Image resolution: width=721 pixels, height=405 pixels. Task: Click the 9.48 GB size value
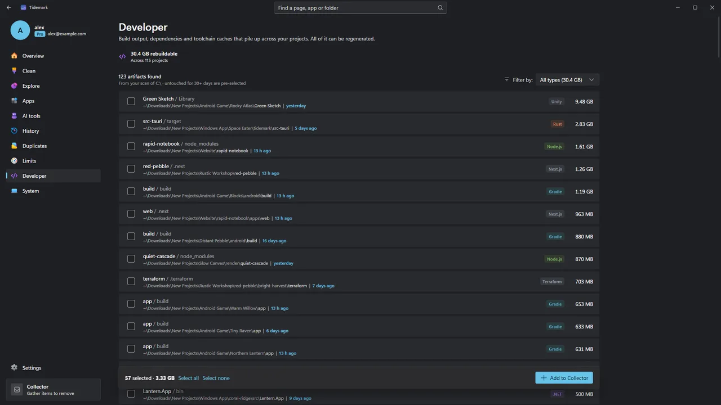[x=584, y=102]
